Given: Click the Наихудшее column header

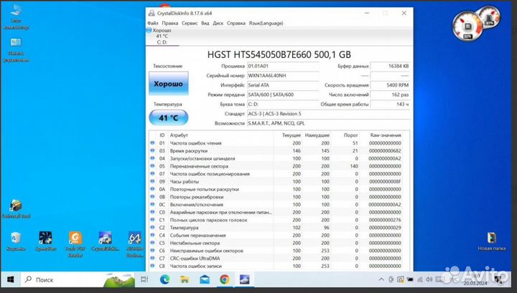Looking at the screenshot, I should pos(317,135).
